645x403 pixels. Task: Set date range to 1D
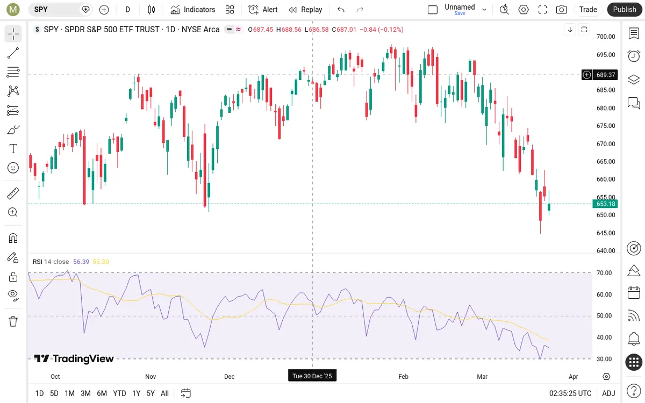point(39,393)
